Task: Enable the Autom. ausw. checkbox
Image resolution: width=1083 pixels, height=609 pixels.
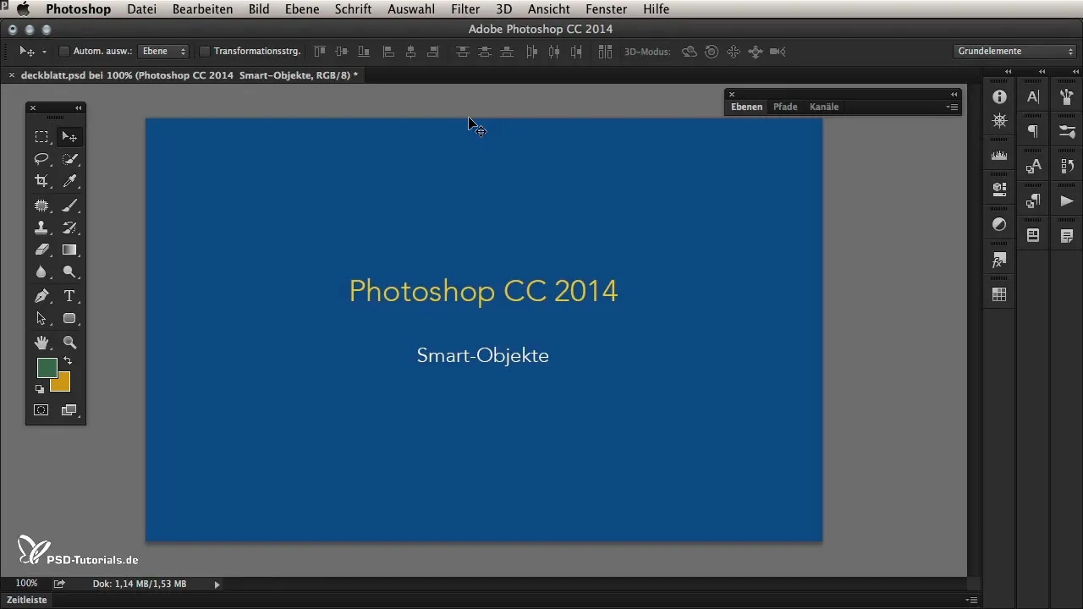Action: pyautogui.click(x=63, y=52)
